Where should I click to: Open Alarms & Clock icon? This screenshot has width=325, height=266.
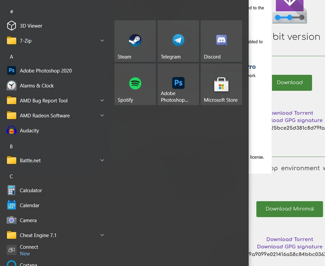click(x=11, y=85)
